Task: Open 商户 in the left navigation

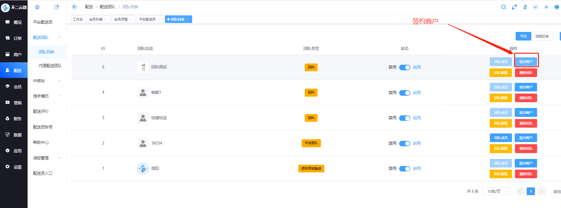Action: pos(14,55)
